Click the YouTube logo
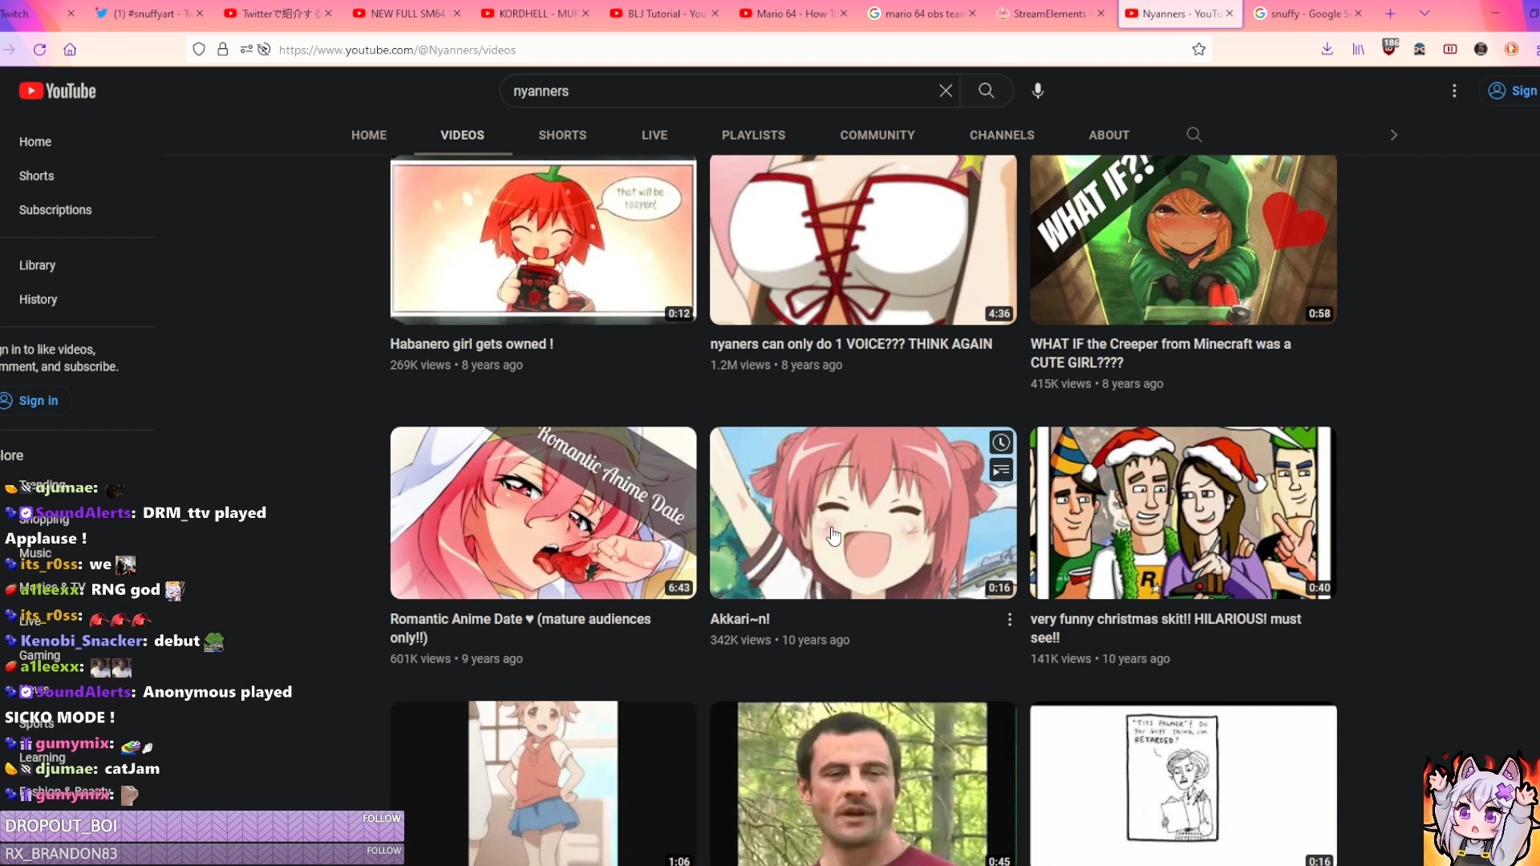 pos(58,91)
